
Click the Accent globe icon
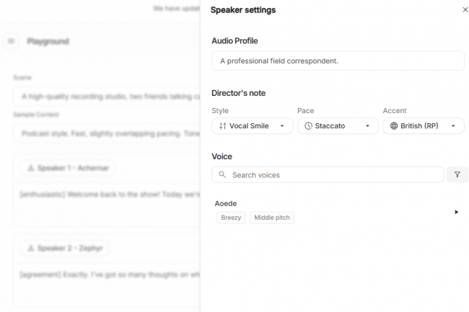393,125
